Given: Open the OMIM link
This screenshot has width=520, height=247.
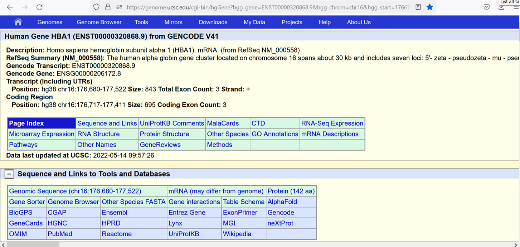Looking at the screenshot, I should (x=18, y=234).
